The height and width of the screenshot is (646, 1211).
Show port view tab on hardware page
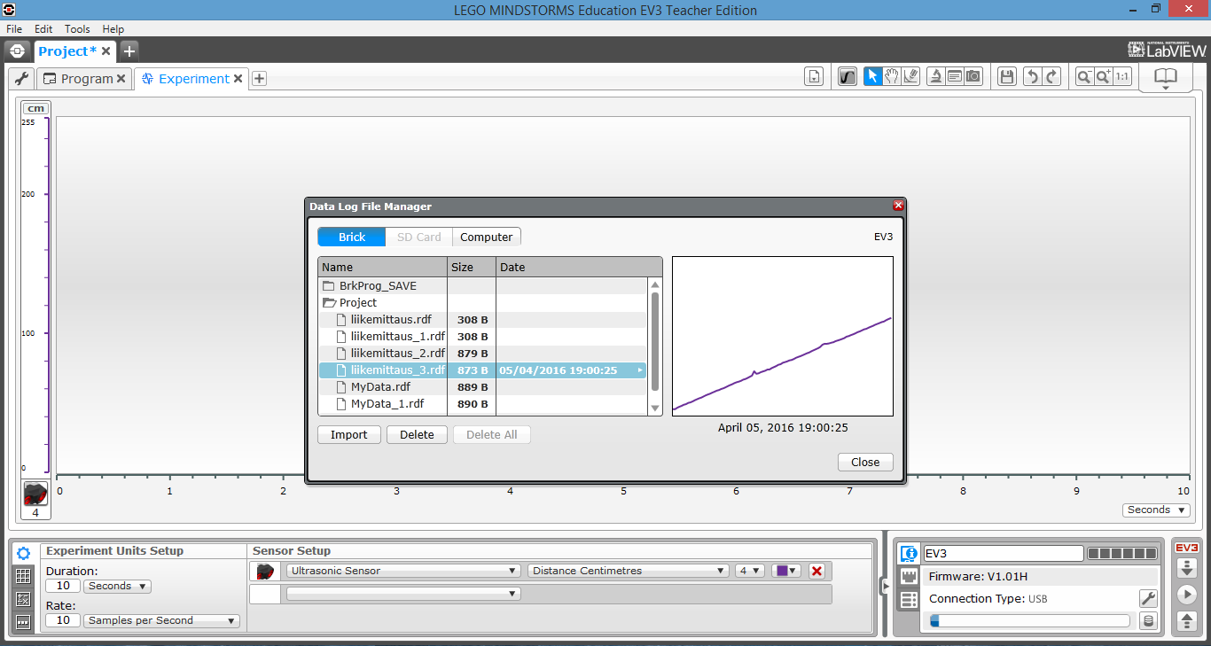click(x=909, y=577)
